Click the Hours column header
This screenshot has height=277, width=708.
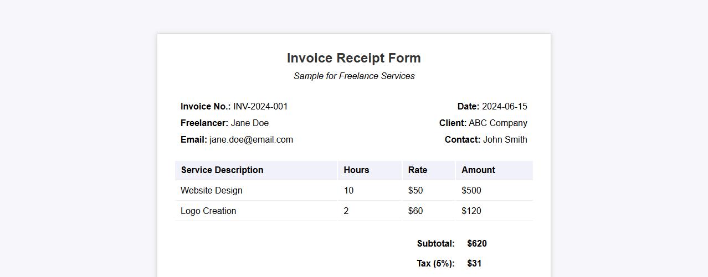tap(370, 170)
